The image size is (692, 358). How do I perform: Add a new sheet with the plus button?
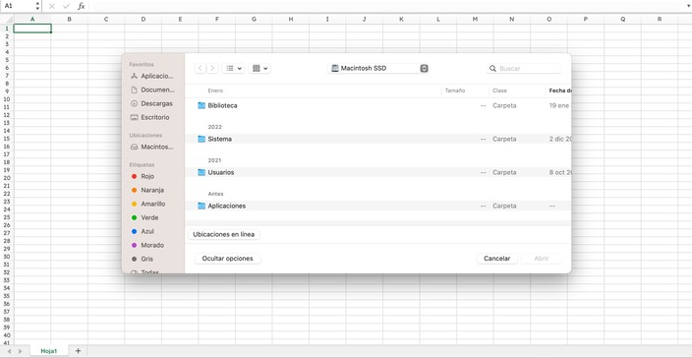point(78,351)
